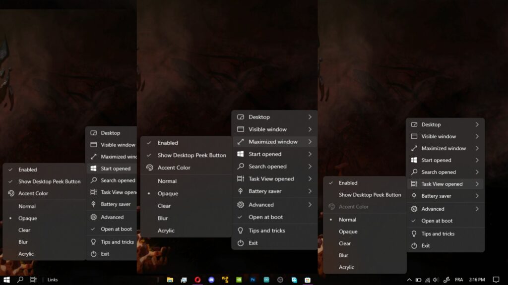Toggle Enabled in the right submenu

click(365, 183)
